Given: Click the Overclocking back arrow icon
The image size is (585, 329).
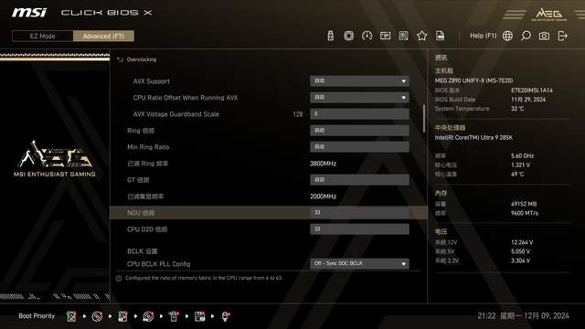Looking at the screenshot, I should pyautogui.click(x=120, y=59).
